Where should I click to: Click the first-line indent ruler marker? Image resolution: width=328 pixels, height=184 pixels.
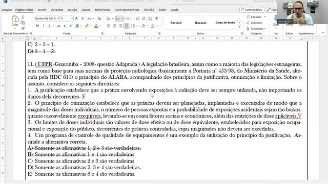pyautogui.click(x=27, y=37)
